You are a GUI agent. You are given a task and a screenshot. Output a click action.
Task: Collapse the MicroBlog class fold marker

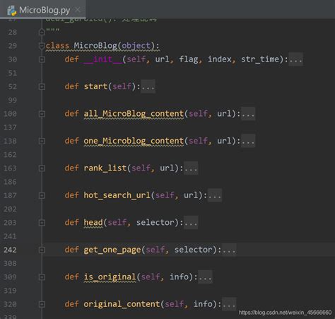point(42,46)
